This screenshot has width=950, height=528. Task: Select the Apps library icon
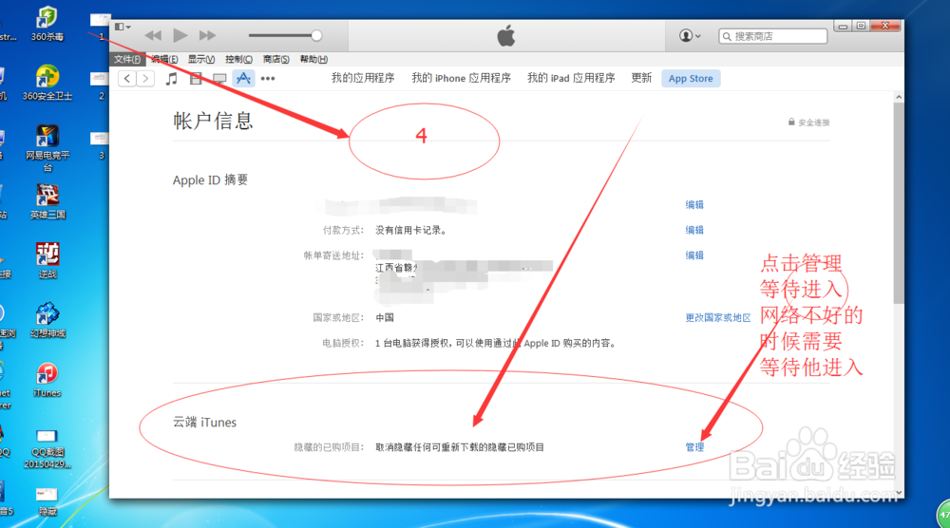(243, 78)
